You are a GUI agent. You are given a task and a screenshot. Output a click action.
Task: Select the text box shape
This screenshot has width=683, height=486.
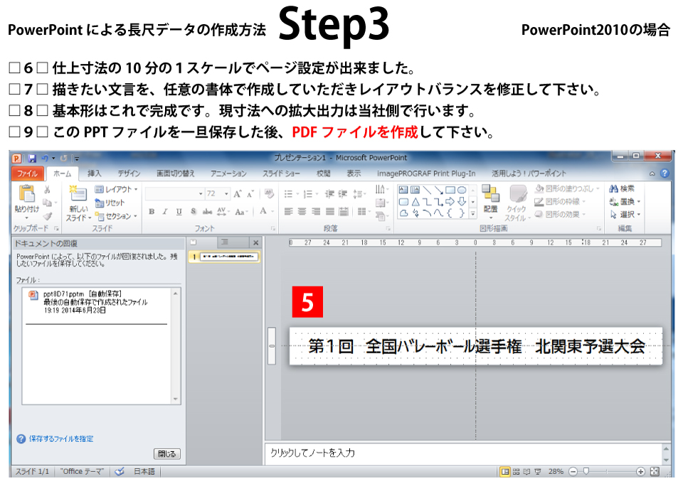403,190
